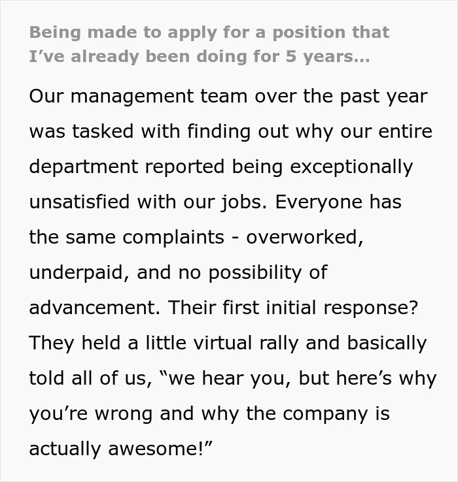458x482 pixels.
Task: Click the word "awesome!" at the end
Action: 156,449
